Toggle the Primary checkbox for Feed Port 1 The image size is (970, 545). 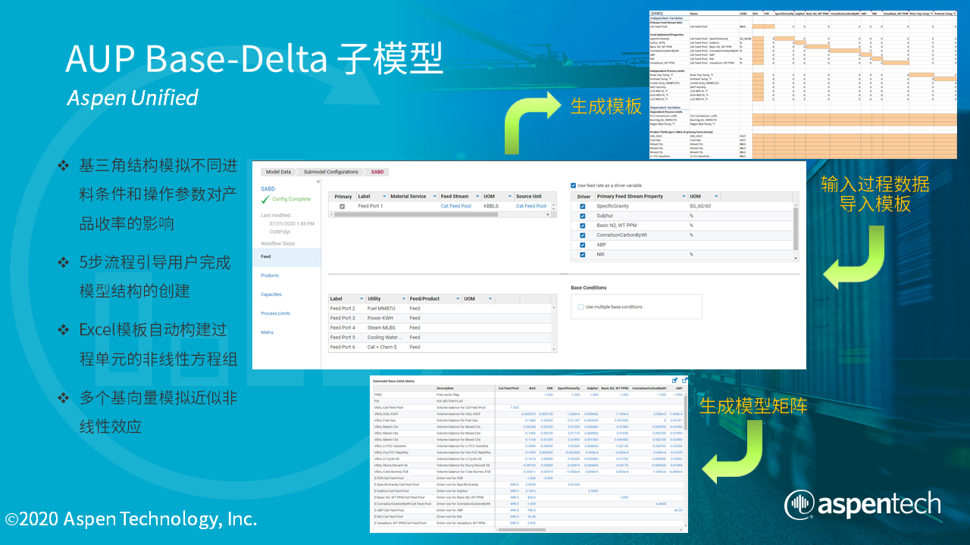[341, 205]
